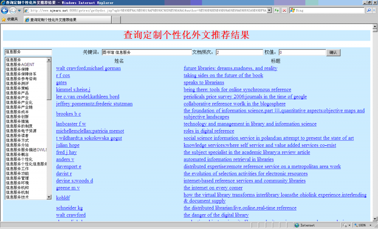The height and width of the screenshot is (229, 378).
Task: Select 信息服务参考咨询 list item
Action: tap(21, 79)
